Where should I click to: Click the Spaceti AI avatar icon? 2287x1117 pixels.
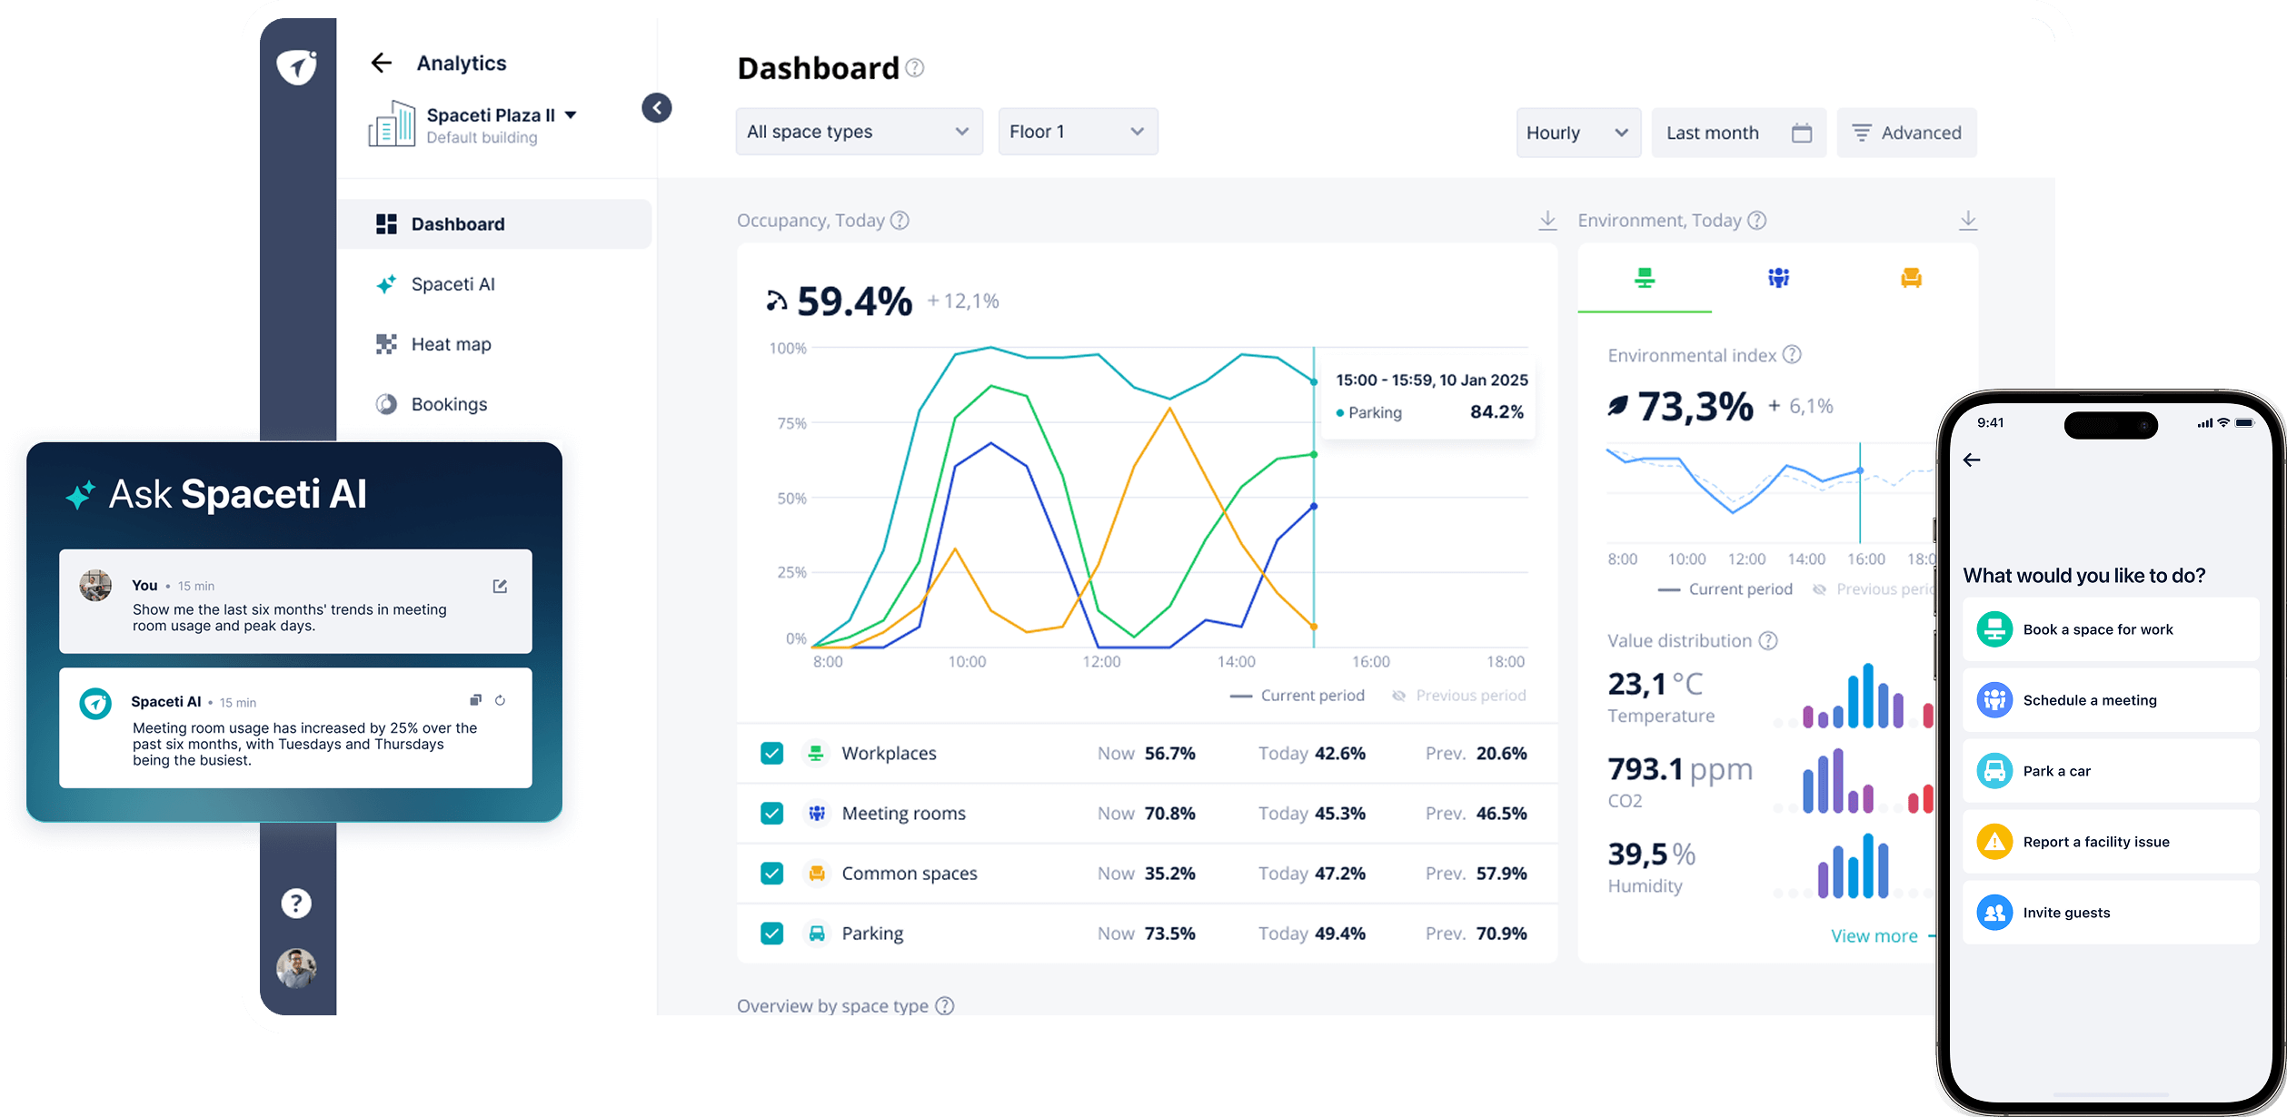(95, 704)
